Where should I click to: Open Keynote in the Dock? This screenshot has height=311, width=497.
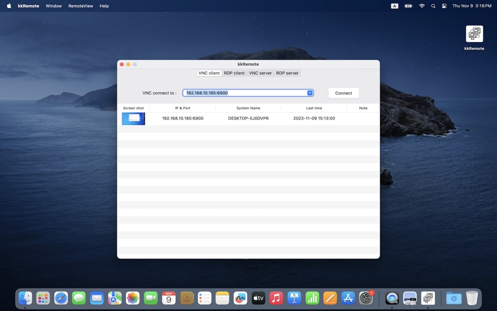coord(294,298)
